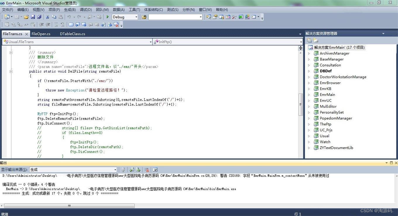Expand the ArchivesManager project node
Screen dimensions: 398x216
coord(309,53)
